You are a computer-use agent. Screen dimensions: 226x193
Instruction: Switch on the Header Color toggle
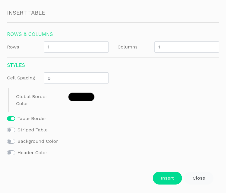tap(11, 153)
